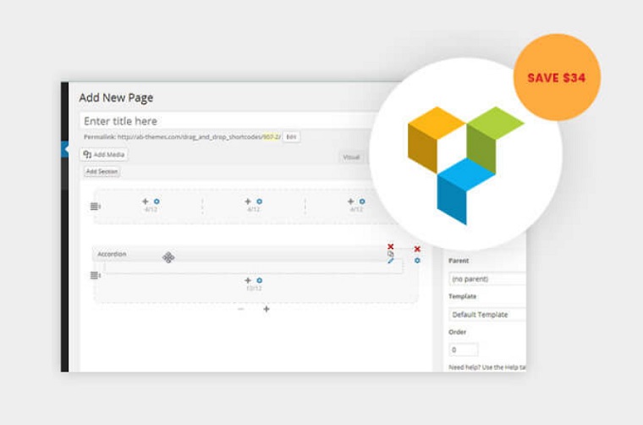Image resolution: width=643 pixels, height=425 pixels.
Task: Click the 'Add New Page' heading
Action: point(116,97)
